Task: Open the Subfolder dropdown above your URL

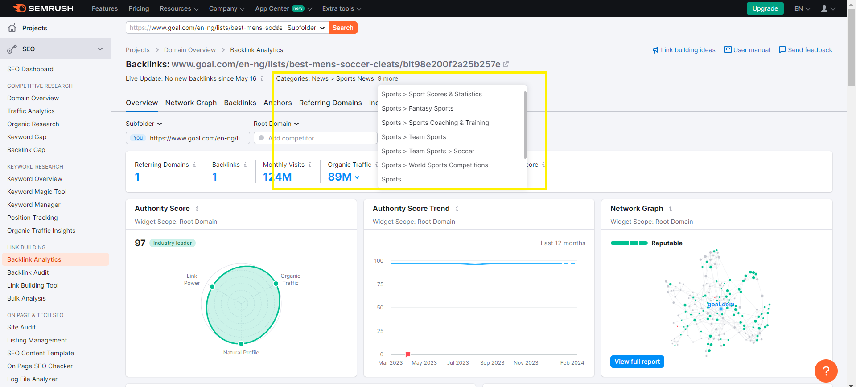Action: coord(144,124)
